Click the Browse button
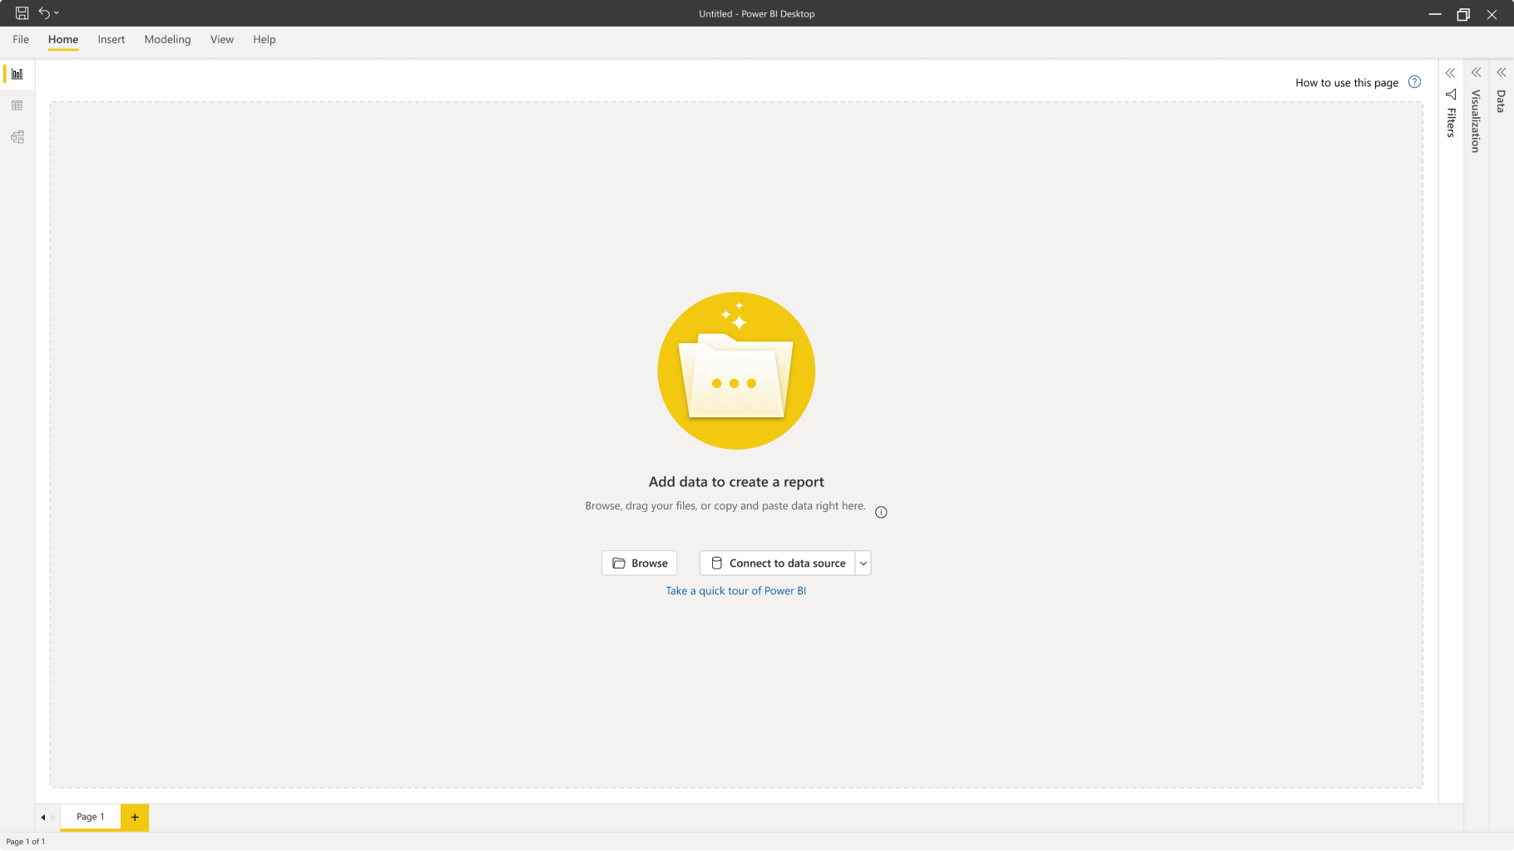 (x=640, y=563)
